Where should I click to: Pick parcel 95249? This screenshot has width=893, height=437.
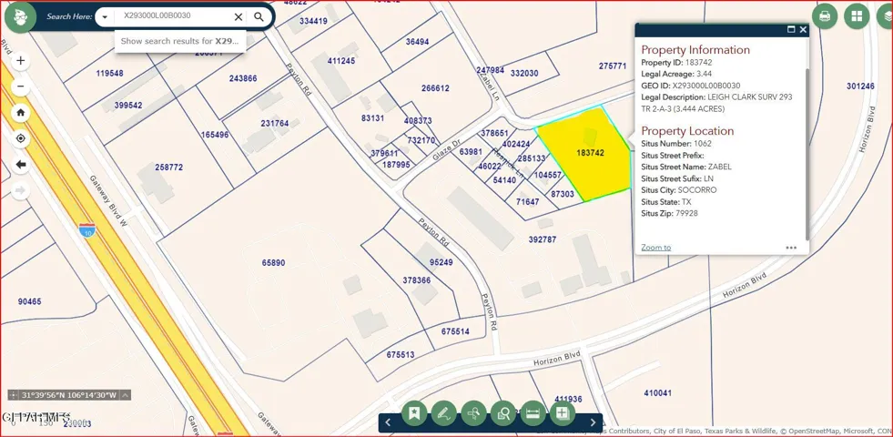coord(441,262)
